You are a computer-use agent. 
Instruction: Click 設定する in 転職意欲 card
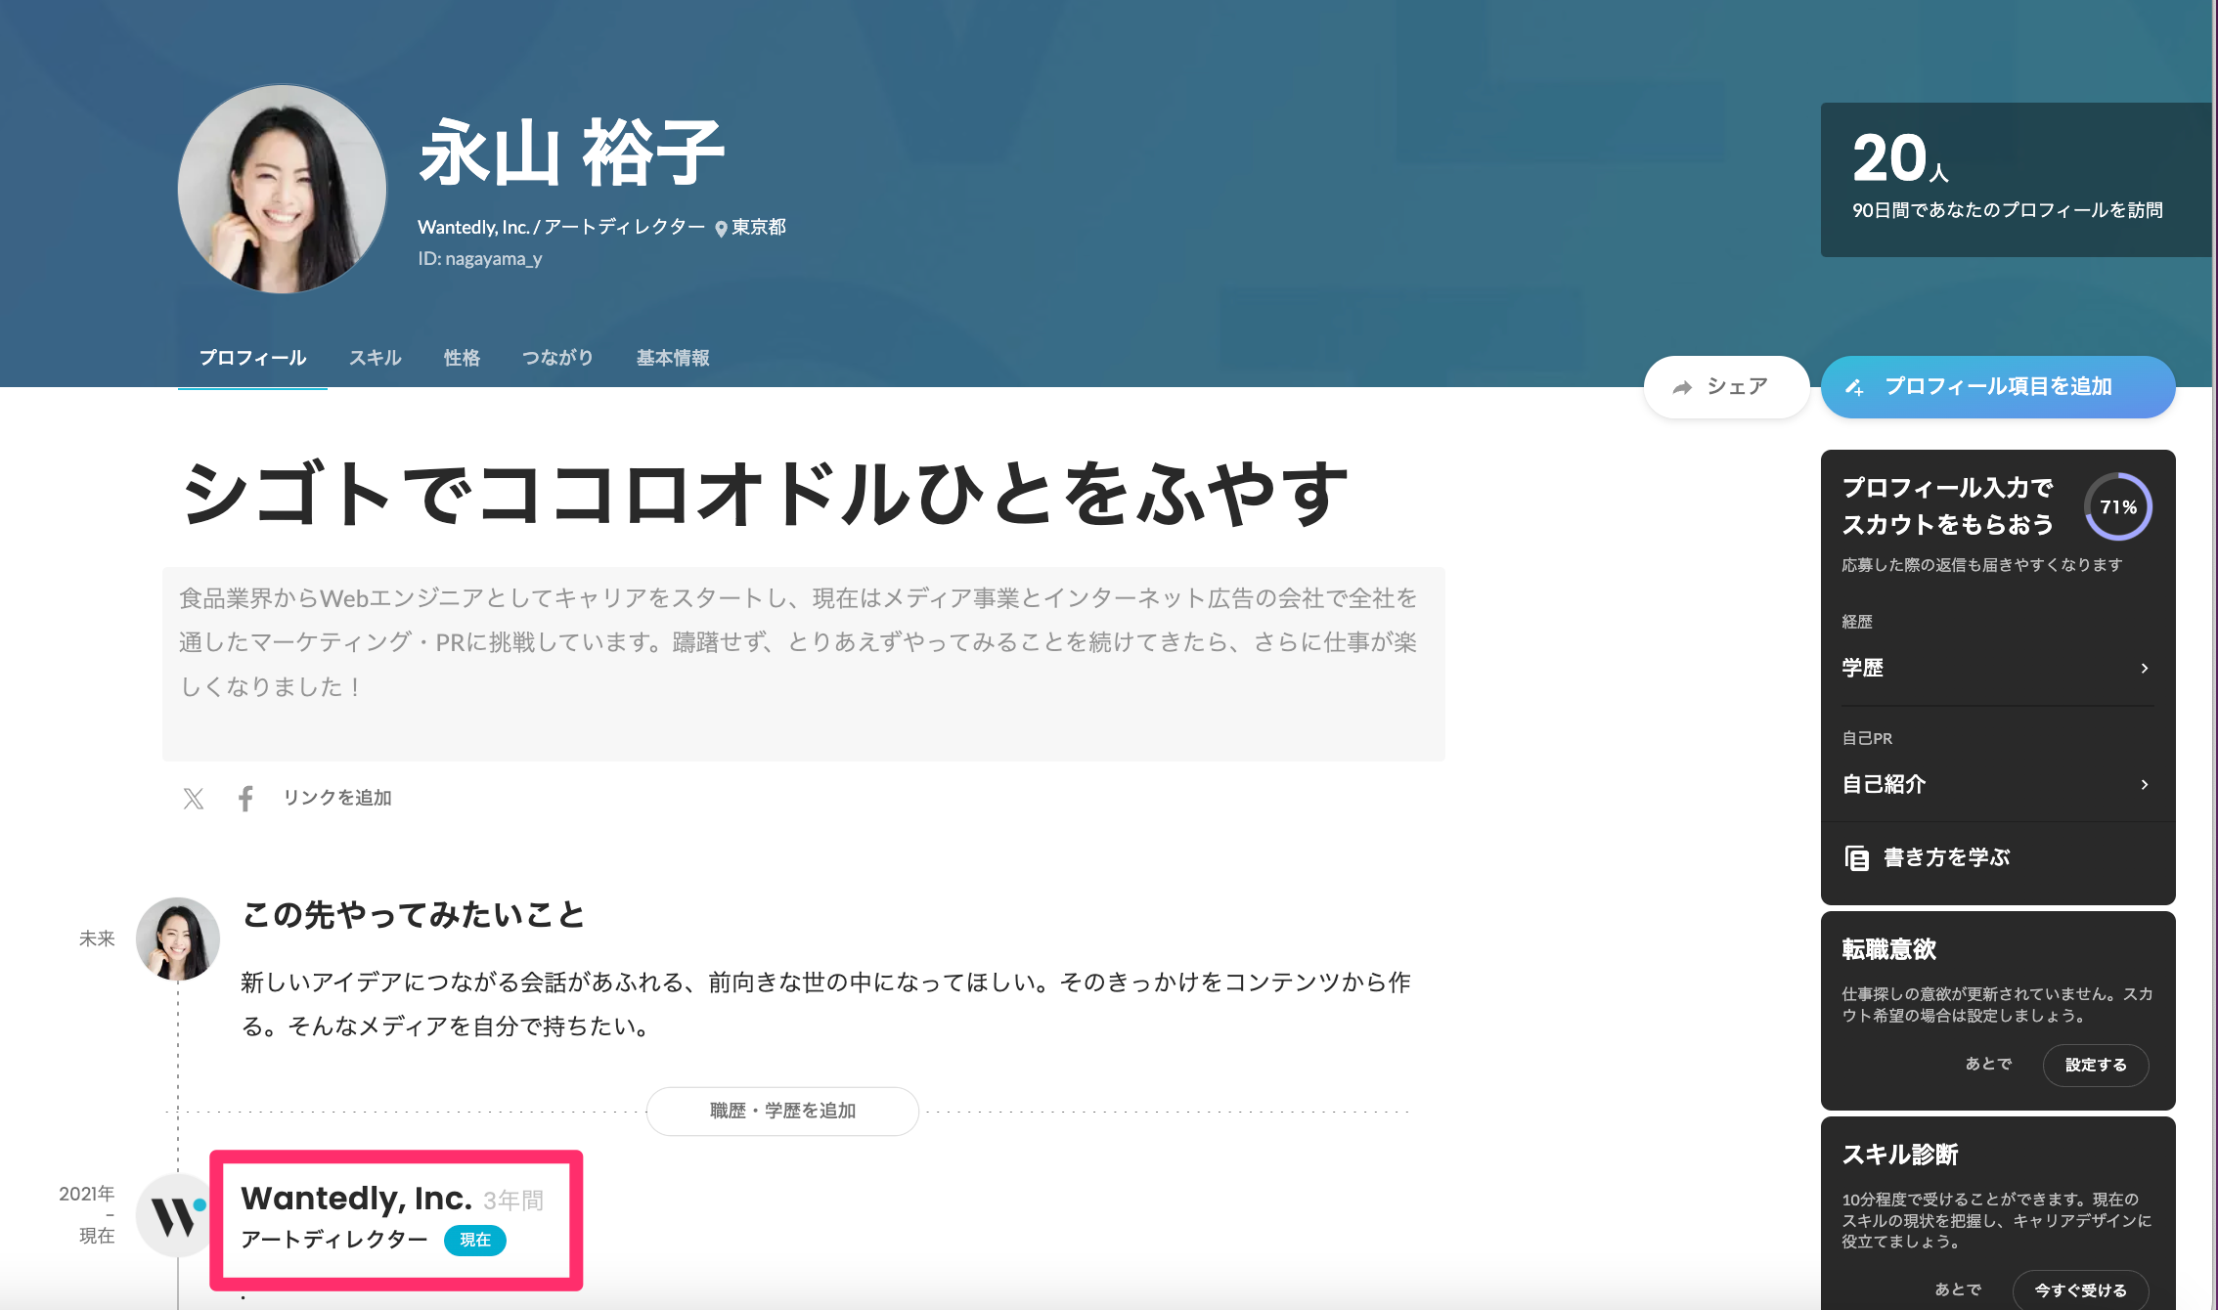coord(2096,1065)
